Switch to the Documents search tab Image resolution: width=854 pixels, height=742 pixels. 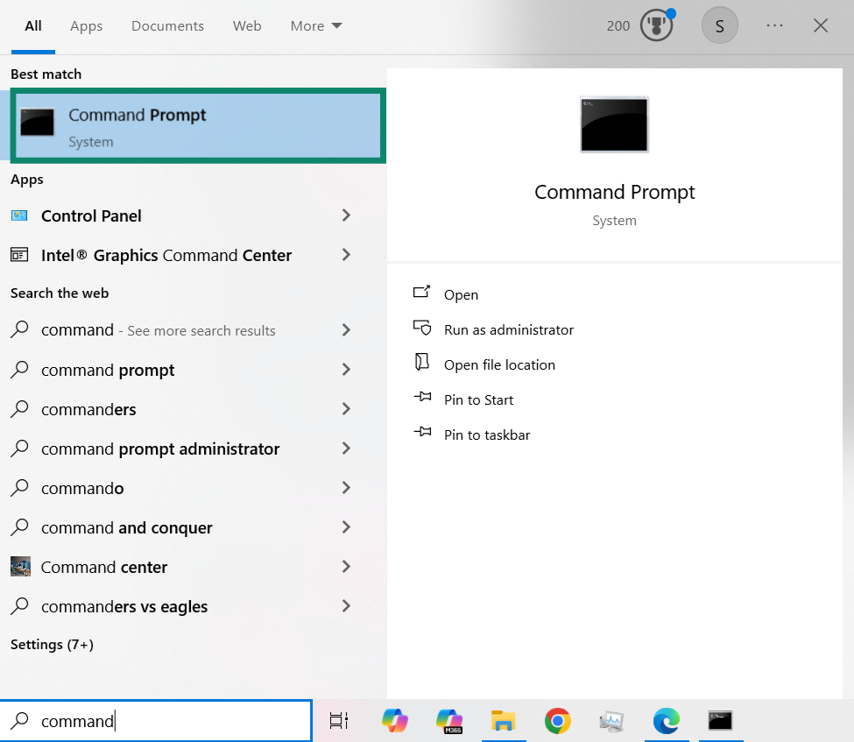coord(167,25)
